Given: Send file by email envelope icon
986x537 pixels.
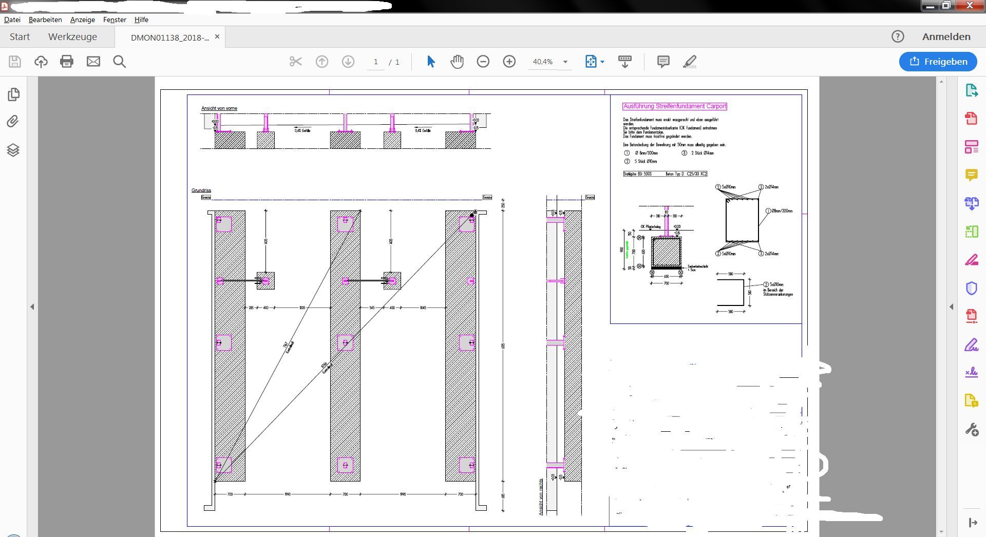Looking at the screenshot, I should [x=93, y=62].
